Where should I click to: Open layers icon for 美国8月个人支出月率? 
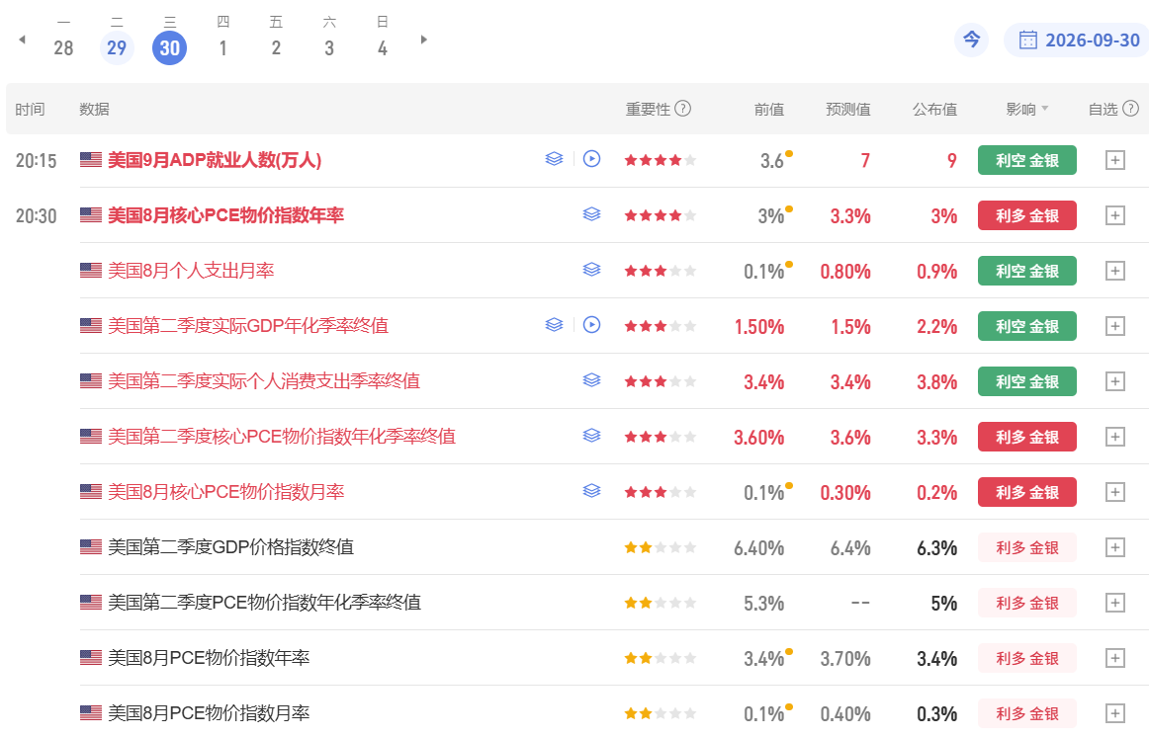pyautogui.click(x=591, y=270)
